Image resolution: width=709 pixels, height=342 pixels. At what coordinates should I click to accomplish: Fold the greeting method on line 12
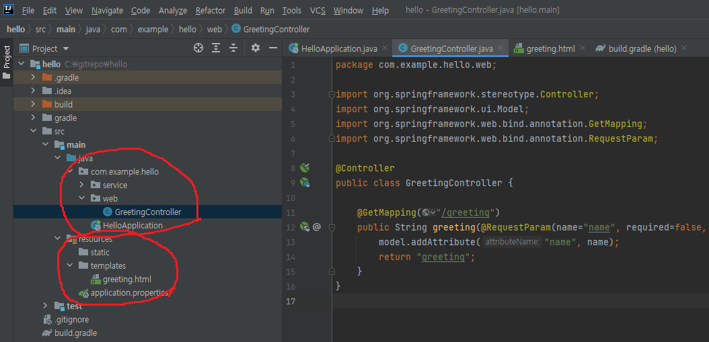[332, 227]
